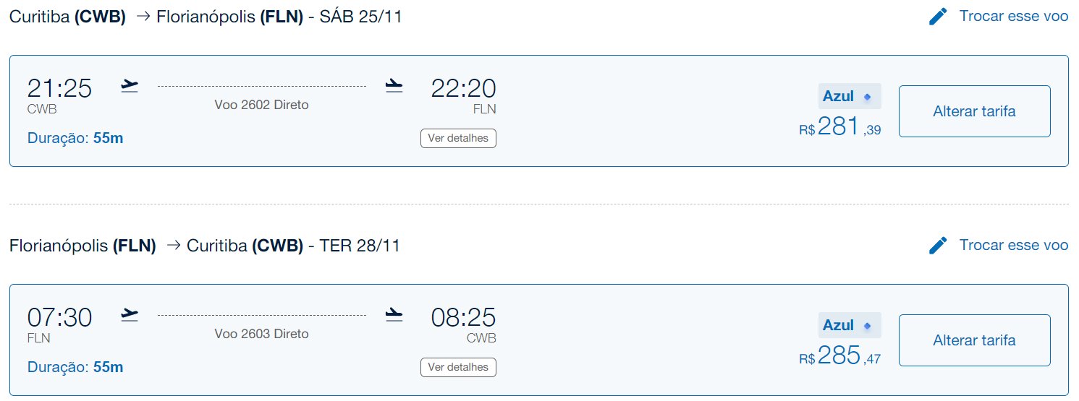Image resolution: width=1079 pixels, height=401 pixels.
Task: Click landing plane icon beside 22:20 arrival
Action: (394, 86)
